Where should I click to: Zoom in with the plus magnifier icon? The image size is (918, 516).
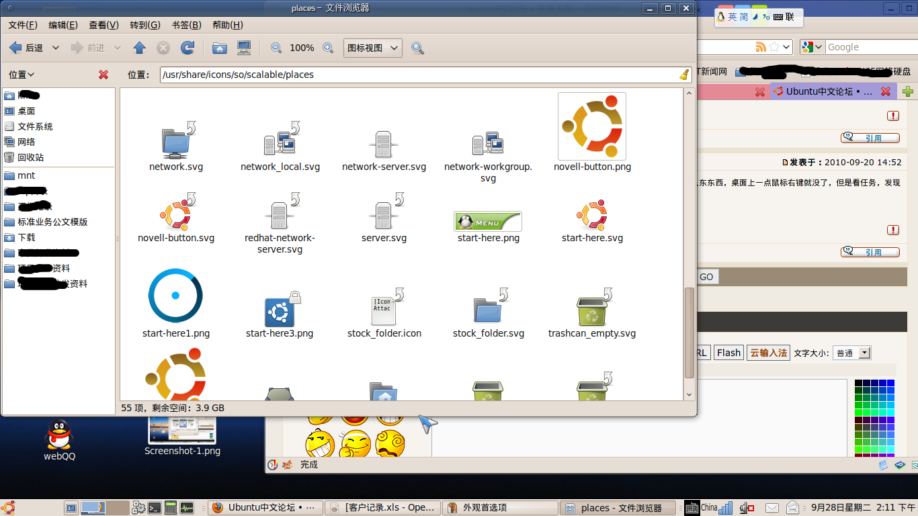(x=328, y=48)
